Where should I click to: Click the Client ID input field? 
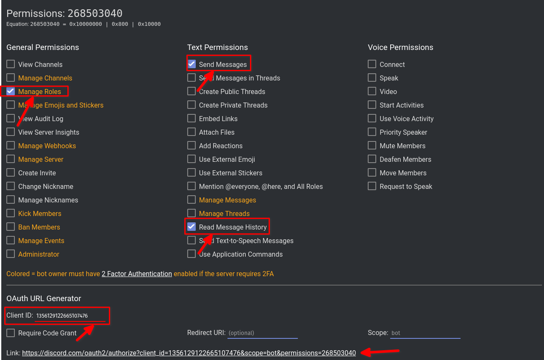tap(70, 316)
